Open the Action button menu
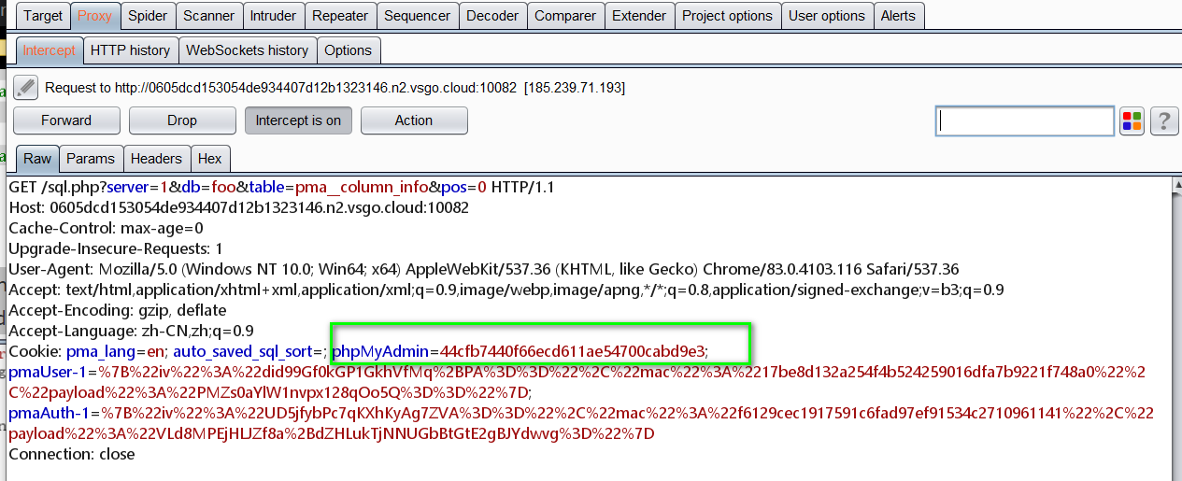 tap(414, 120)
